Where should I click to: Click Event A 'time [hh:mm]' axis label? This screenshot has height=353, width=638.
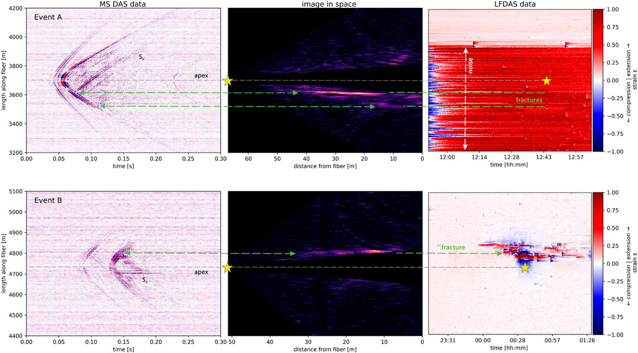point(509,165)
